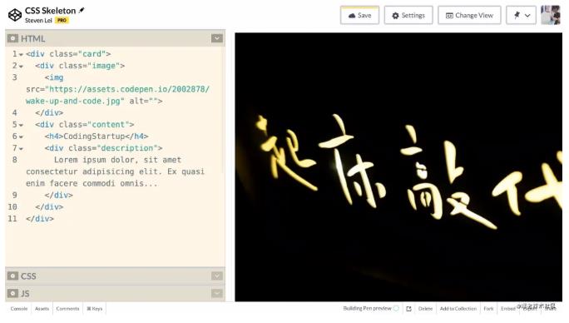Image resolution: width=569 pixels, height=323 pixels.
Task: Open the Console tab
Action: [x=19, y=309]
